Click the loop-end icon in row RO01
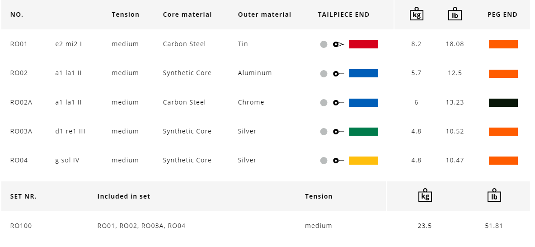The width and height of the screenshot is (535, 247). coord(338,44)
